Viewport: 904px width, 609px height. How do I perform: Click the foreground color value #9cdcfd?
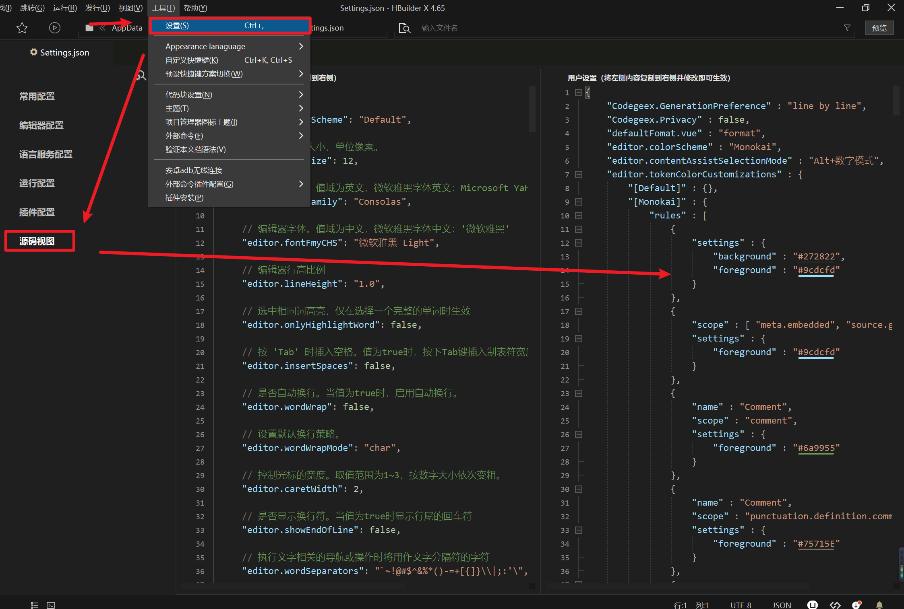coord(817,270)
